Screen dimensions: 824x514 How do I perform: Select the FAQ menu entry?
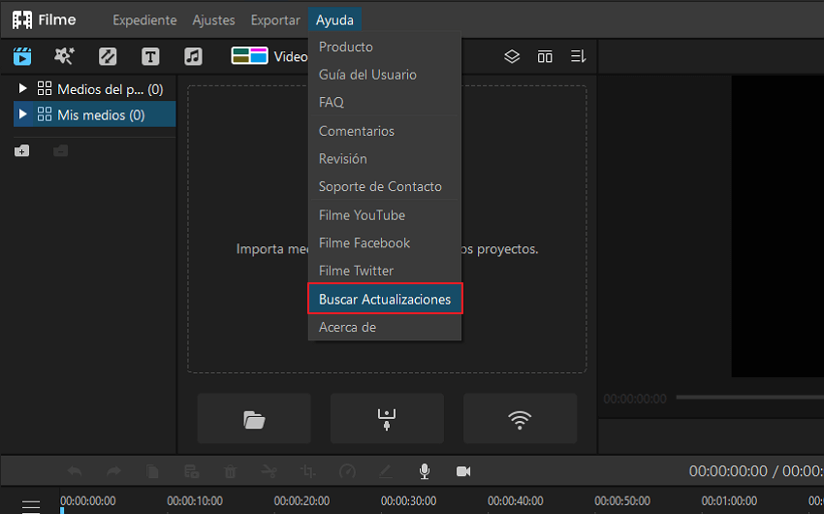(x=385, y=102)
